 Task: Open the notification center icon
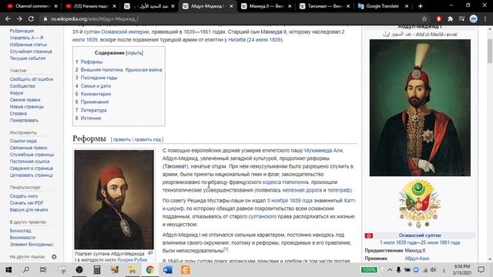(x=481, y=269)
